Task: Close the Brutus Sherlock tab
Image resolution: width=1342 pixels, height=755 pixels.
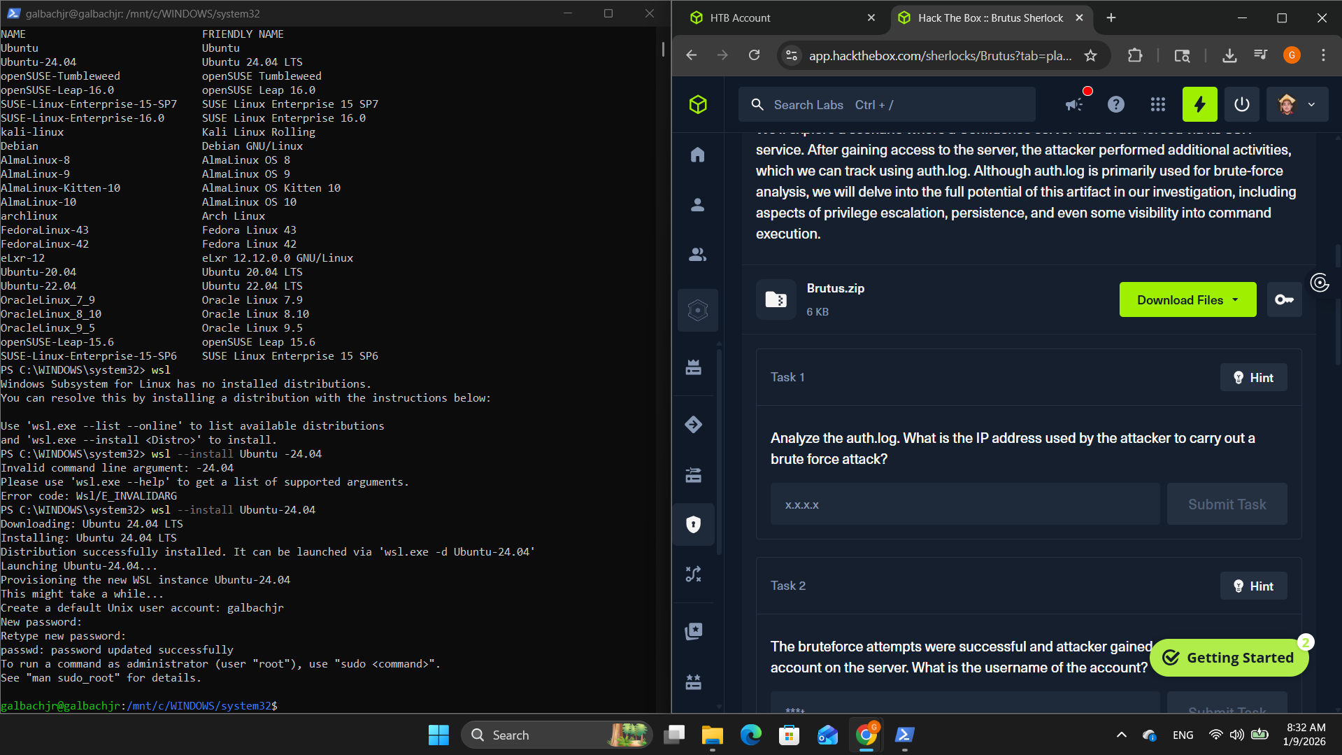Action: click(x=1080, y=18)
